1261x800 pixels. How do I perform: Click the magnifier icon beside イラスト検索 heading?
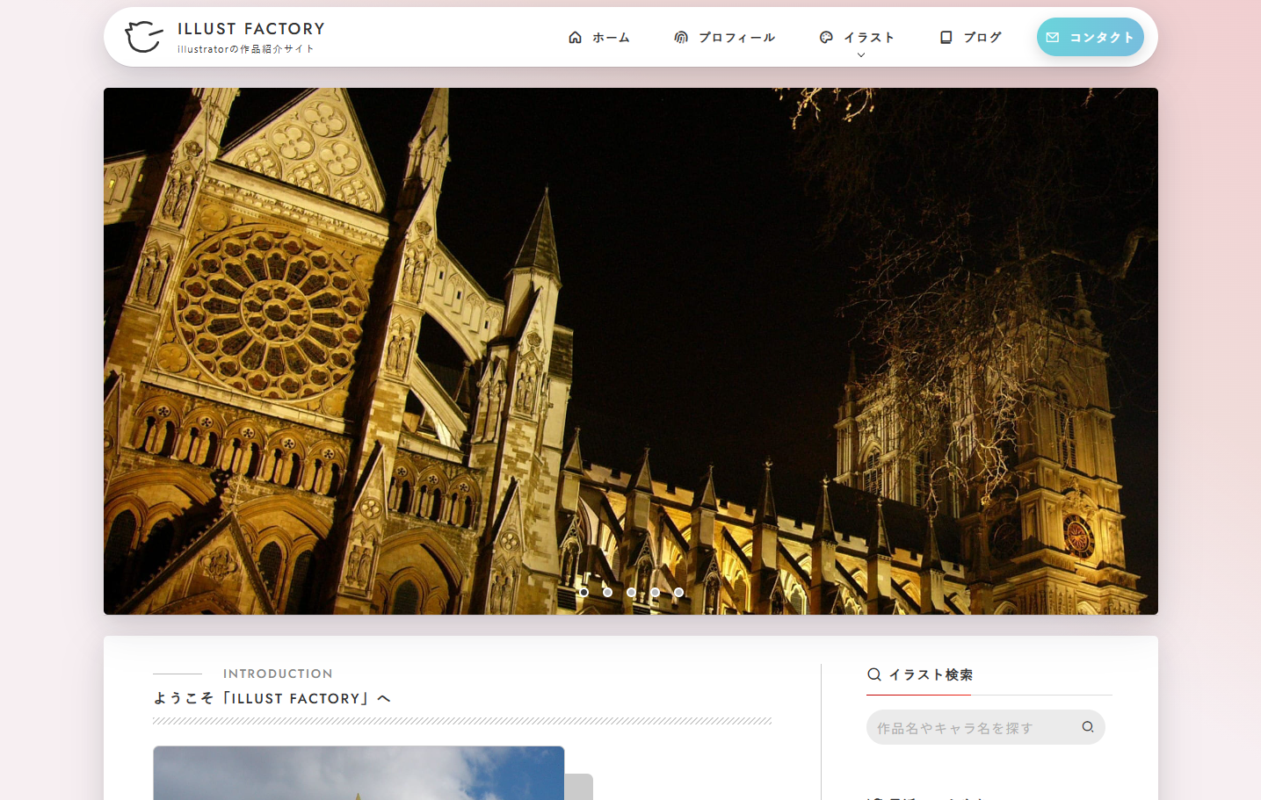[874, 674]
